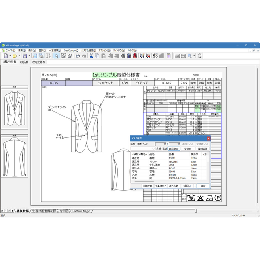Open print preview from the toolbar
This screenshot has height=260, width=260.
pyautogui.click(x=35, y=56)
